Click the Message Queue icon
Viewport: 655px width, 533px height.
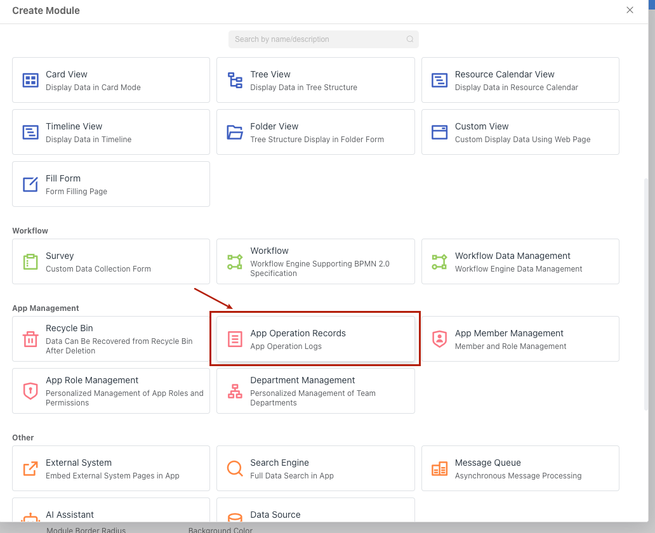pyautogui.click(x=439, y=468)
